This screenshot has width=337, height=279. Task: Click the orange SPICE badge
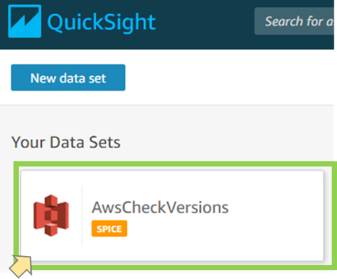(x=109, y=228)
